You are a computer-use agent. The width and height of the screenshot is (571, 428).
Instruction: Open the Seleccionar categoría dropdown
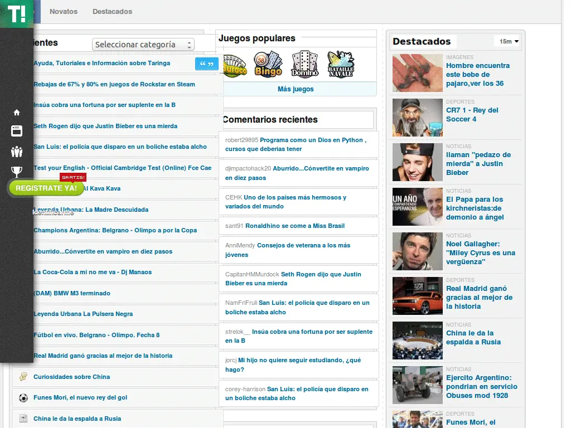click(x=143, y=45)
